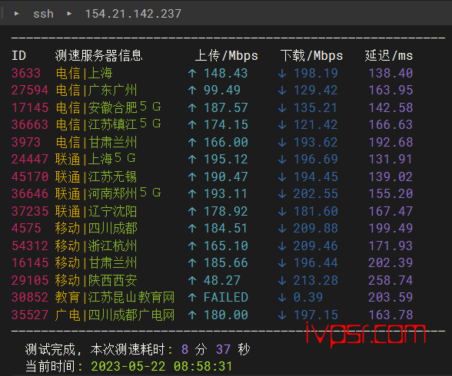Click the upload arrow for 上海 电信 row
Viewport: 452px width, 376px height.
[192, 74]
